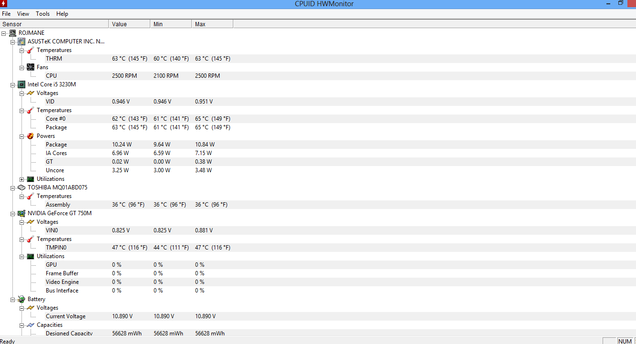Open the Tools menu
This screenshot has height=344, width=636.
click(42, 14)
